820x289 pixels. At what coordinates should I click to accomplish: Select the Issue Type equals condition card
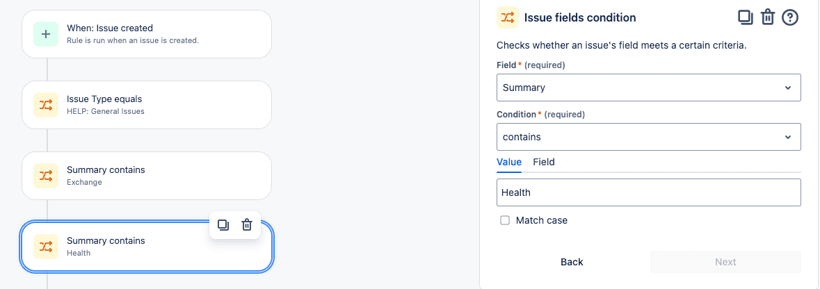click(147, 105)
